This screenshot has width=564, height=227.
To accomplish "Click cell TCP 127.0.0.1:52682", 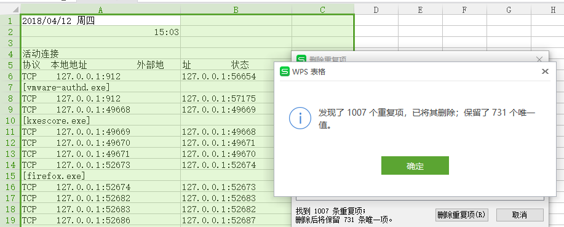I will click(x=101, y=198).
